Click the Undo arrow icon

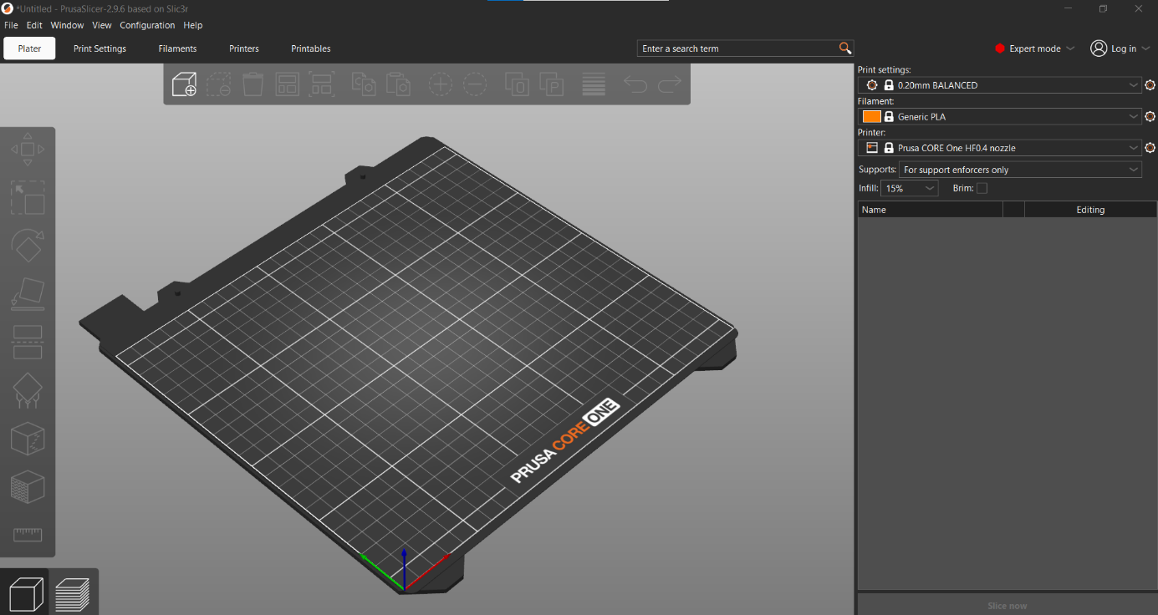(635, 84)
